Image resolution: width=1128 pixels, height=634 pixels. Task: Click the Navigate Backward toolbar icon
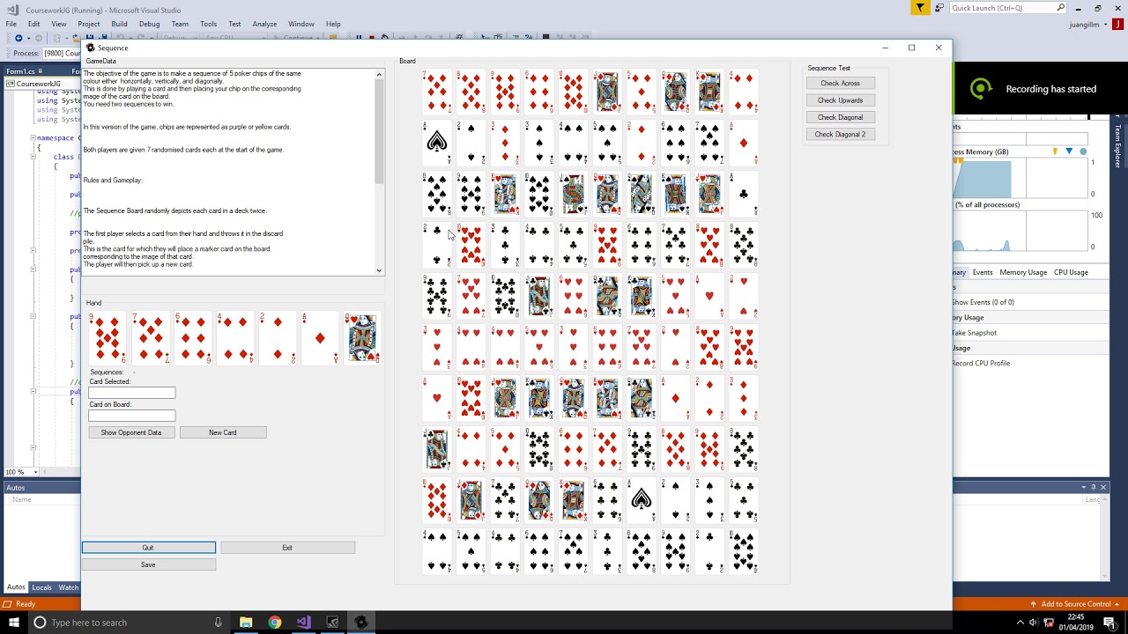(19, 38)
